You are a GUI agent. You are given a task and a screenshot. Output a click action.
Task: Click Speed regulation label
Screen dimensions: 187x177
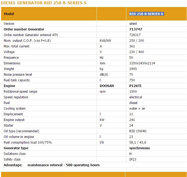pyautogui.click(x=16, y=97)
